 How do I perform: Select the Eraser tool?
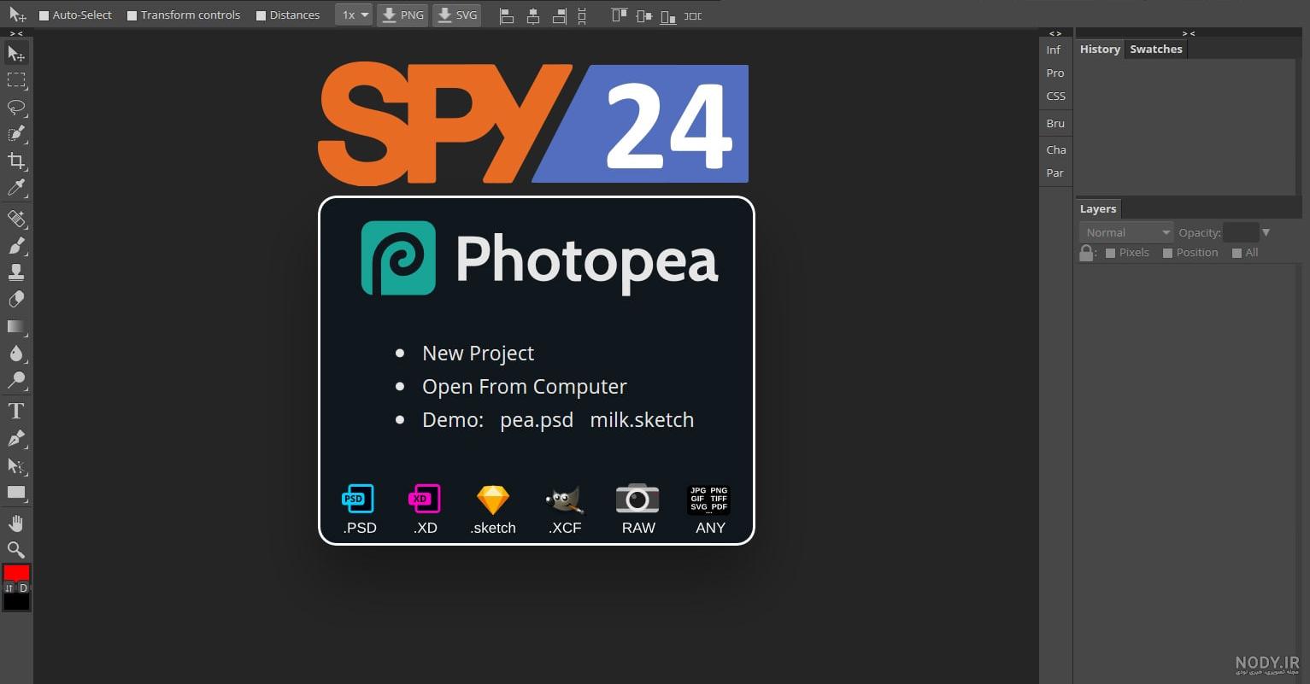[x=16, y=300]
